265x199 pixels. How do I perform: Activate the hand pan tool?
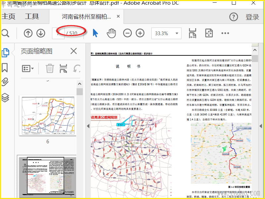coord(111,33)
